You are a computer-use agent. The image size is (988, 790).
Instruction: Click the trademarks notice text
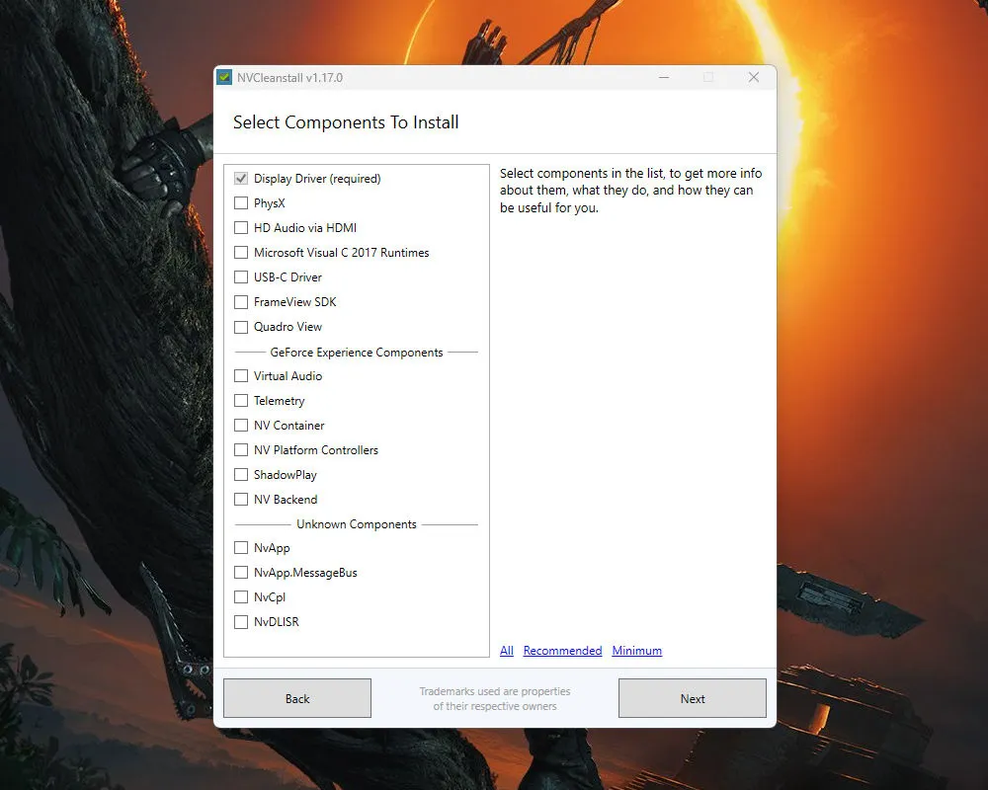click(x=495, y=698)
